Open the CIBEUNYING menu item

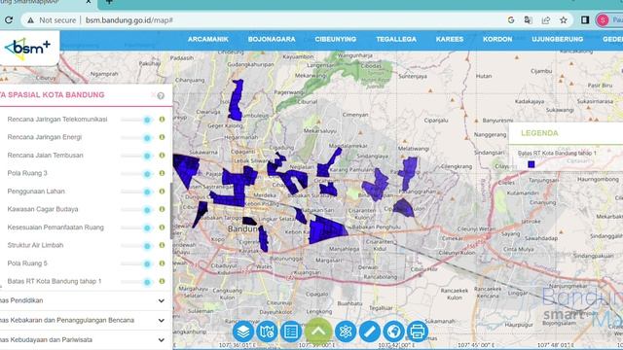tap(335, 39)
